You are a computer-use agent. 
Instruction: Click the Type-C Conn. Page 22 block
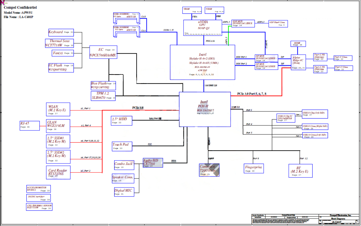point(343,58)
